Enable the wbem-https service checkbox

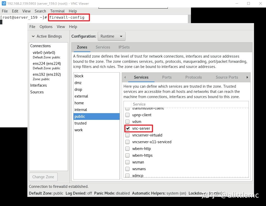point(127,155)
